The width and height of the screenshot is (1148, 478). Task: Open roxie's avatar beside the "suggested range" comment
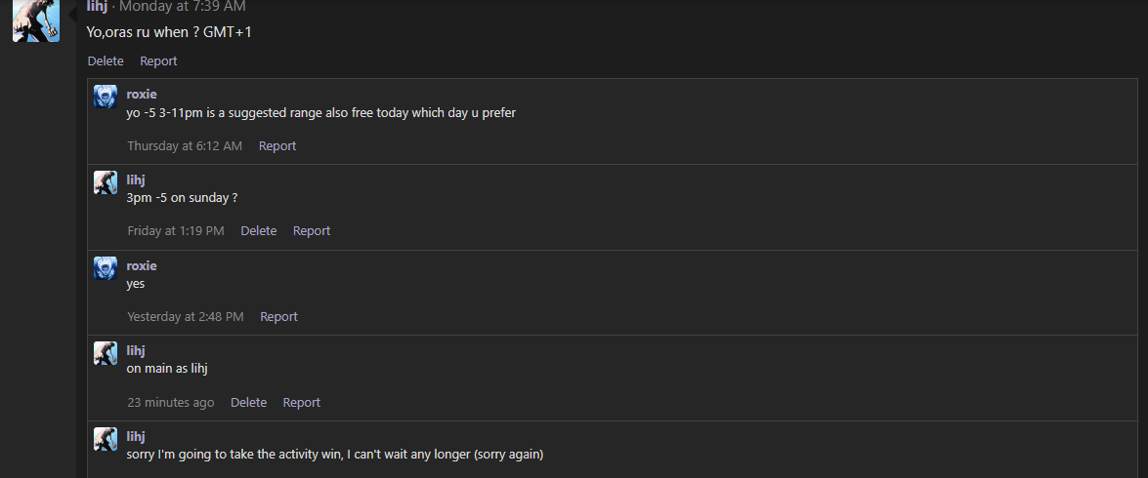[x=106, y=97]
